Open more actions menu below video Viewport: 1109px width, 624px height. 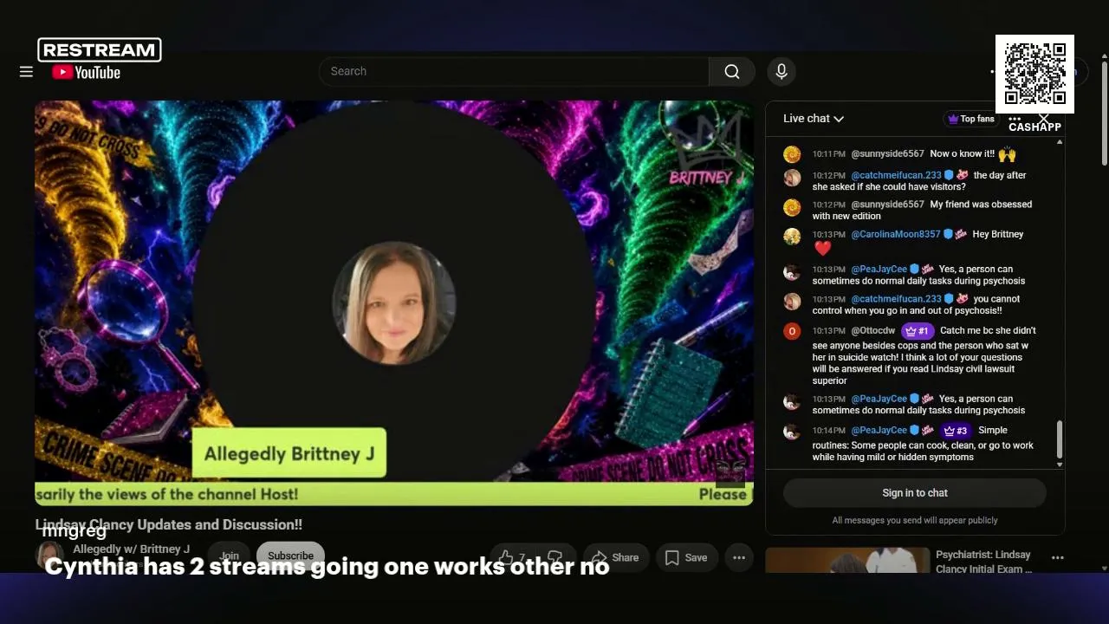(739, 557)
